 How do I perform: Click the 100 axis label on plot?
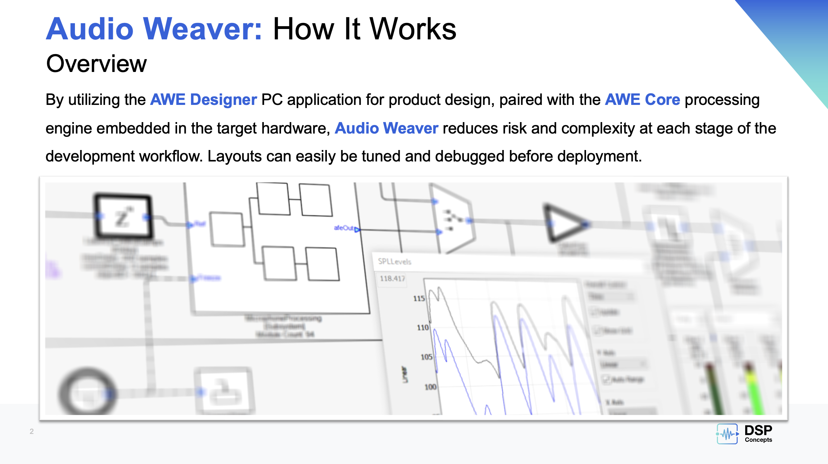[430, 387]
